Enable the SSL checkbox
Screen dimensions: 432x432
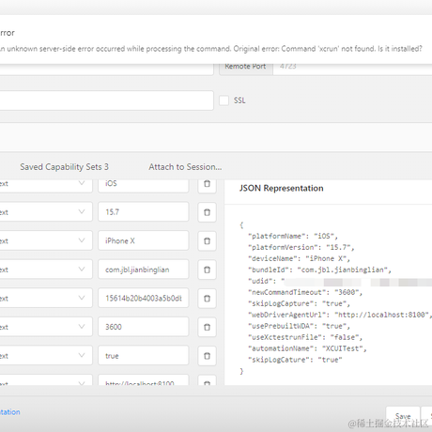224,100
